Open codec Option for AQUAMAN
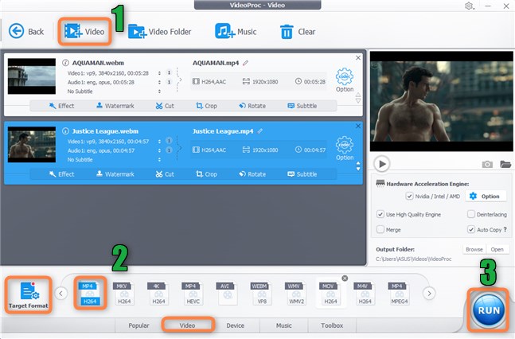Image resolution: width=515 pixels, height=339 pixels. [345, 80]
